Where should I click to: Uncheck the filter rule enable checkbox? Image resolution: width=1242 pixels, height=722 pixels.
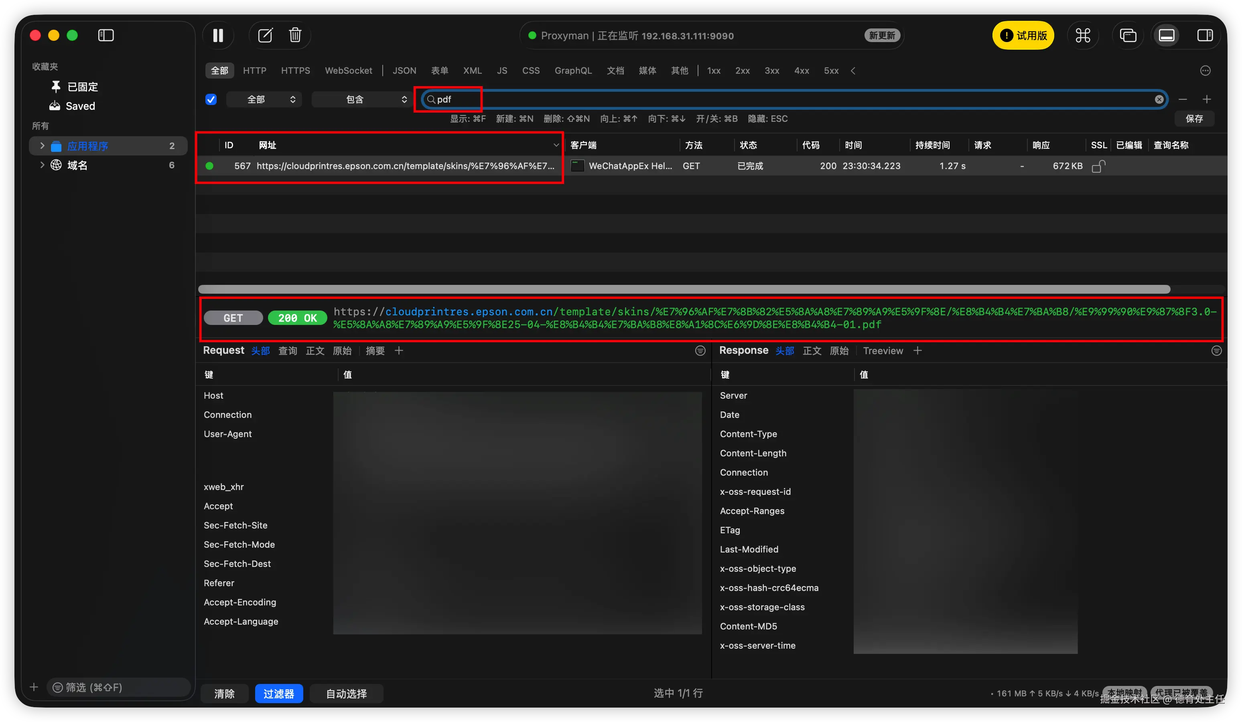click(211, 99)
